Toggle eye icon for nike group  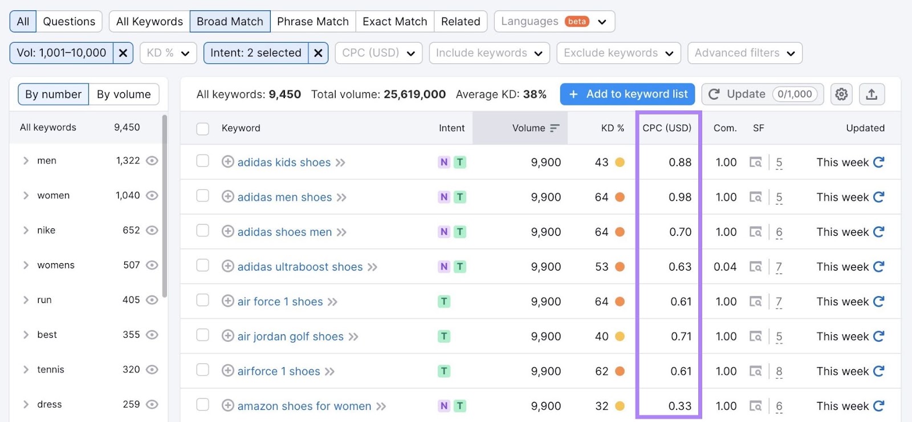coord(152,230)
